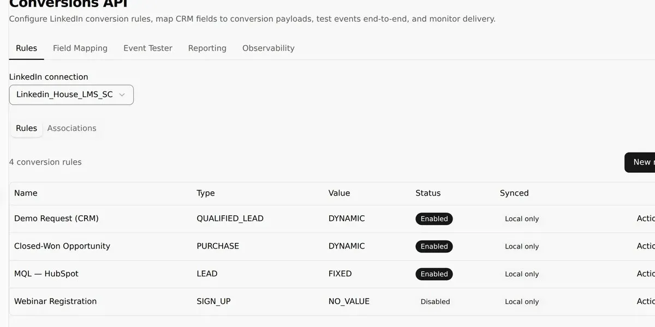
Task: Click Local only for Demo Request (CRM)
Action: point(522,219)
